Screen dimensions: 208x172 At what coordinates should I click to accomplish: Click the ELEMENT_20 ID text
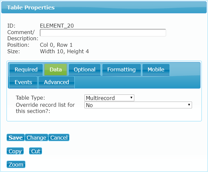pyautogui.click(x=57, y=26)
